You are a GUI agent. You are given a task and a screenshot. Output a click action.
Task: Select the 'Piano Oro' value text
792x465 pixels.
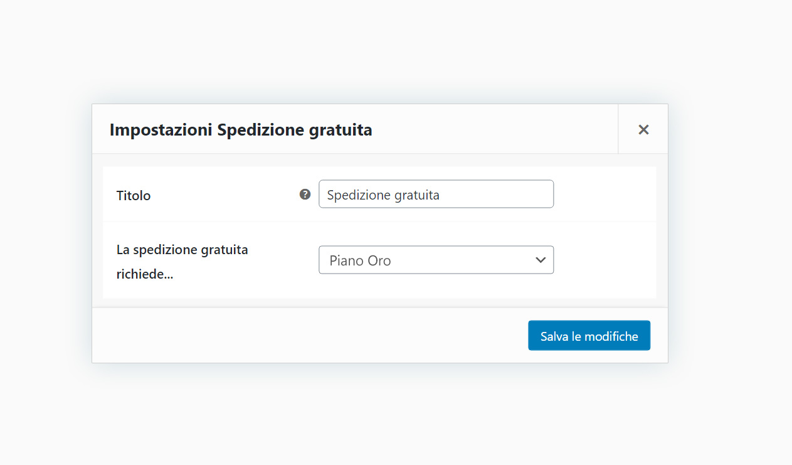[360, 260]
